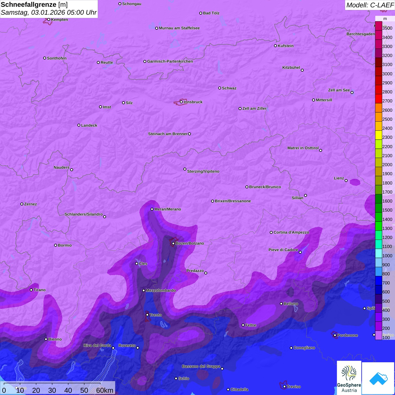Click the Innsbruck city marker dot

181,102
